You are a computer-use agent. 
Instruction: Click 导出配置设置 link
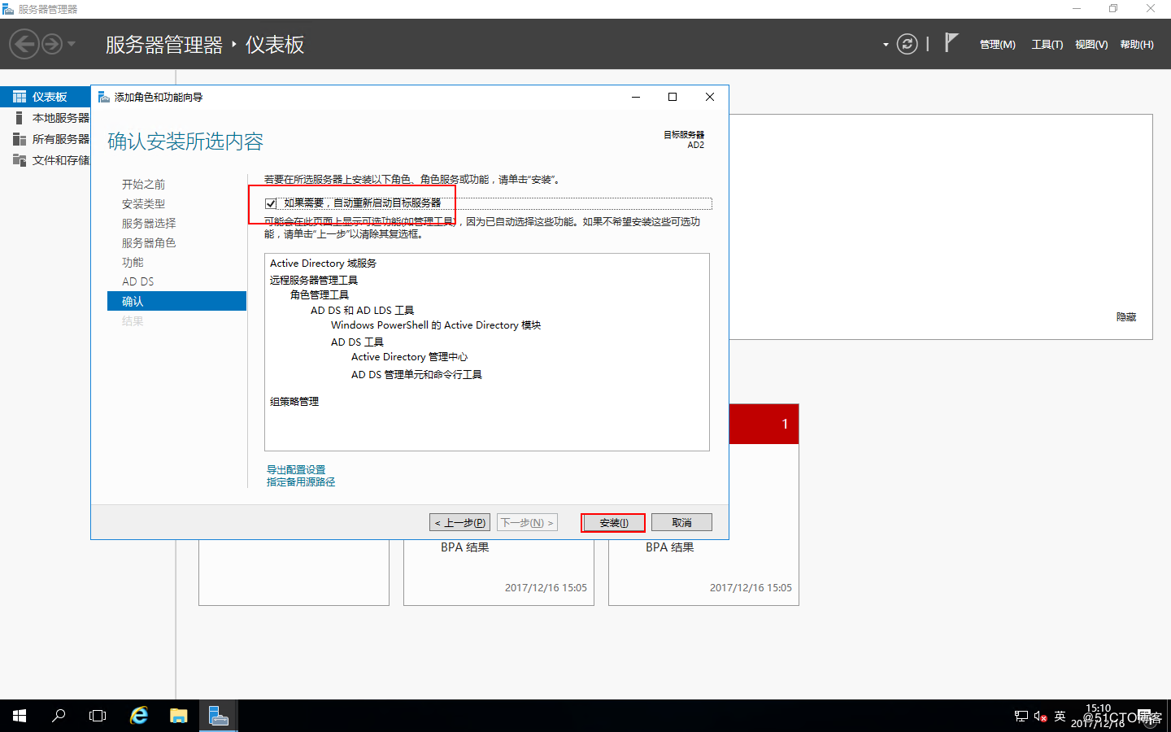point(296,470)
